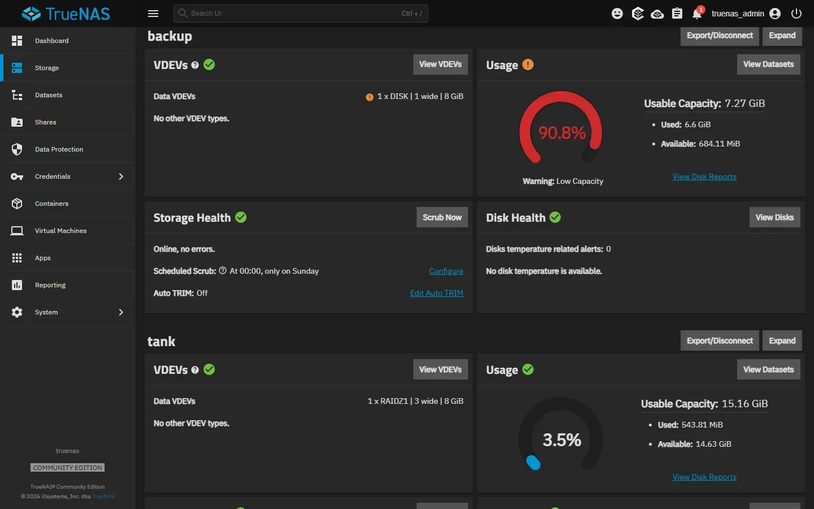Viewport: 814px width, 509px height.
Task: Open the TrueCommand status icon
Action: [x=638, y=14]
